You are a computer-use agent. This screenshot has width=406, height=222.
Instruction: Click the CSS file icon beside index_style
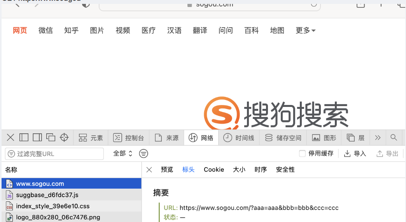tap(9, 206)
